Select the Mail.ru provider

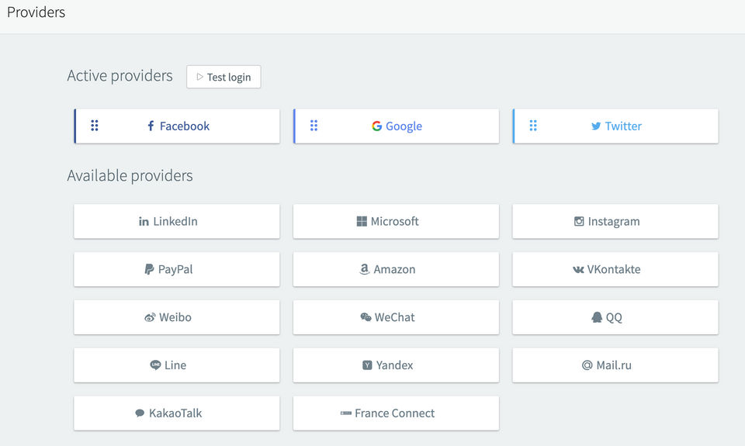tap(615, 365)
